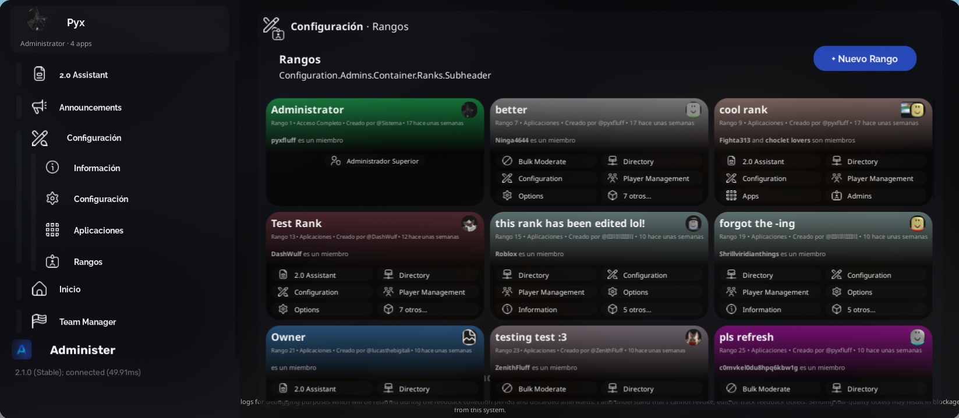
Task: Open Aplicaciones grid icon in sidebar
Action: (52, 230)
